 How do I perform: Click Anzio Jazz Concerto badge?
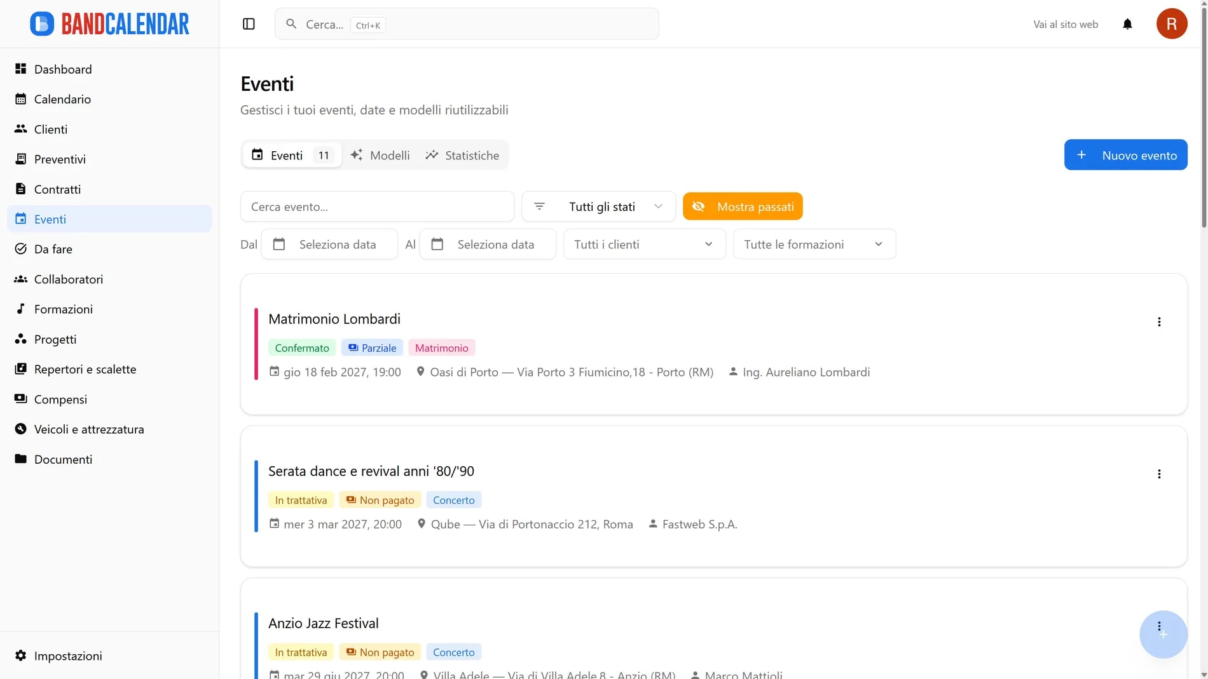(x=454, y=652)
